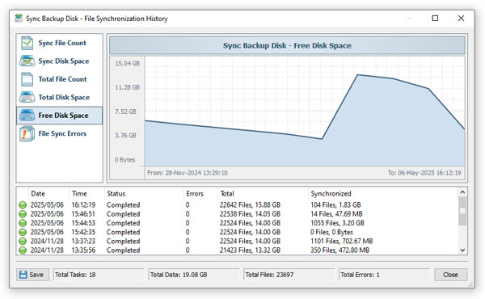Sort history by the Errors column header
The height and width of the screenshot is (299, 485).
coord(200,194)
